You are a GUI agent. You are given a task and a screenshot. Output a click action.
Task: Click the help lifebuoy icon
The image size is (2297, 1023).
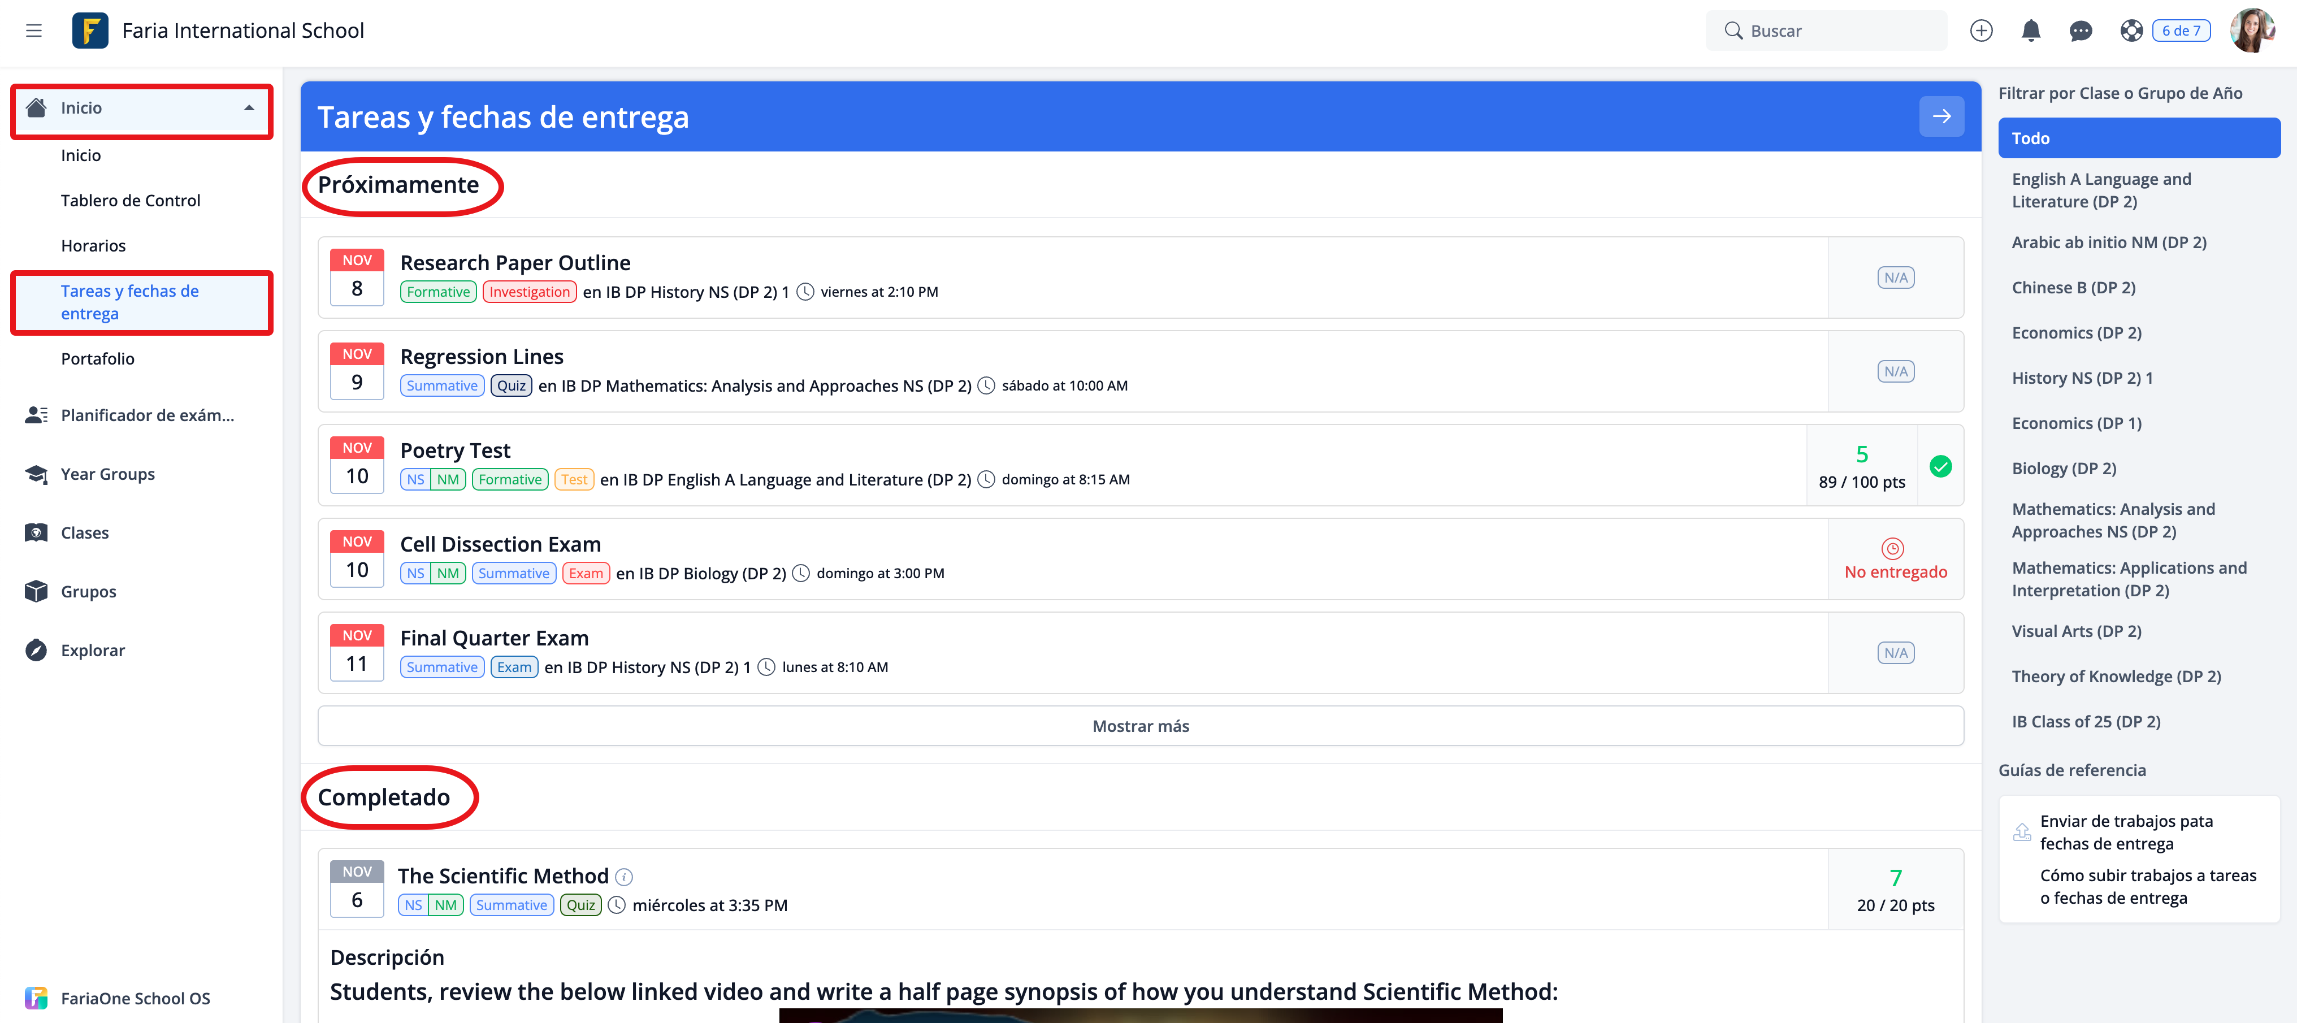pyautogui.click(x=2131, y=31)
